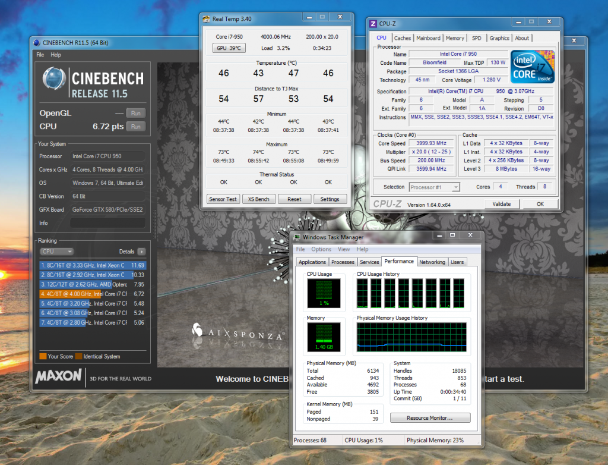The height and width of the screenshot is (465, 608).
Task: Open the CPU ranking dropdown in Cinebench
Action: click(56, 252)
